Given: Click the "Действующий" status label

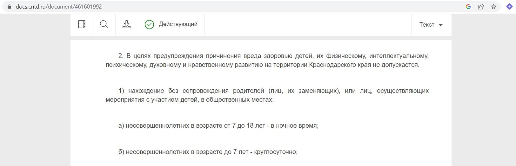Looking at the screenshot, I should click(x=178, y=24).
